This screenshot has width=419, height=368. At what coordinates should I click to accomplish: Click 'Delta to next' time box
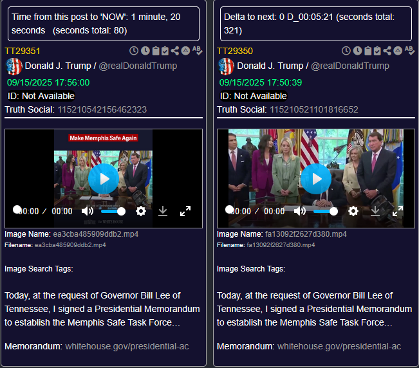coord(316,24)
